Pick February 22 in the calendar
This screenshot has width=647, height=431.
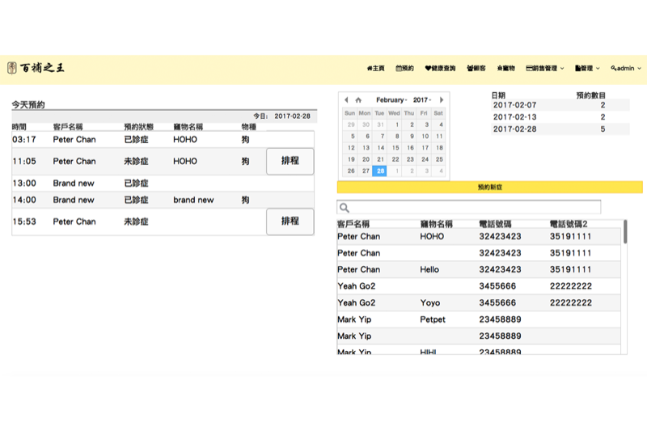click(x=395, y=159)
